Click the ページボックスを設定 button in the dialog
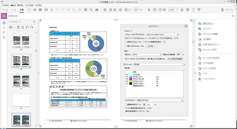Viewport: 237px width, 129px height. pos(175,59)
